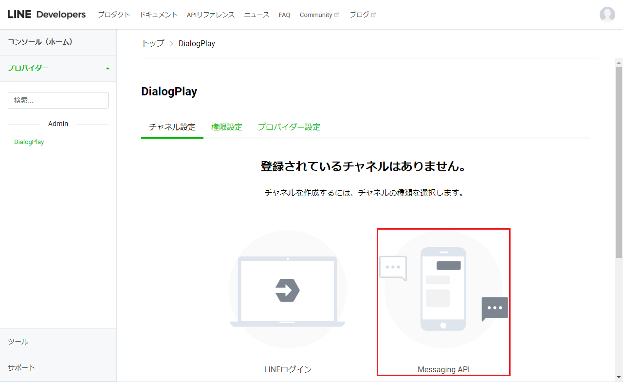Click DialogPlay in the breadcrumb

[197, 43]
